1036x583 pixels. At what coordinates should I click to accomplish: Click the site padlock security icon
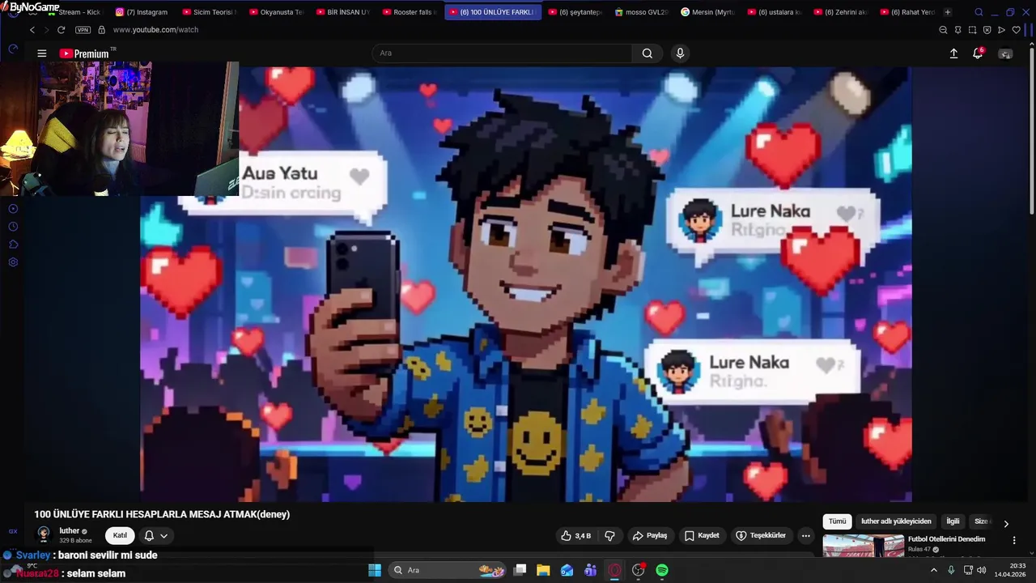point(101,30)
